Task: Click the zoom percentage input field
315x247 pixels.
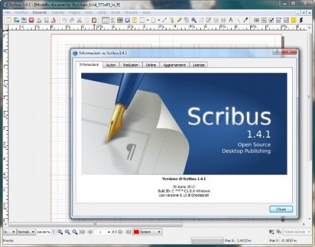Action: [x=44, y=232]
